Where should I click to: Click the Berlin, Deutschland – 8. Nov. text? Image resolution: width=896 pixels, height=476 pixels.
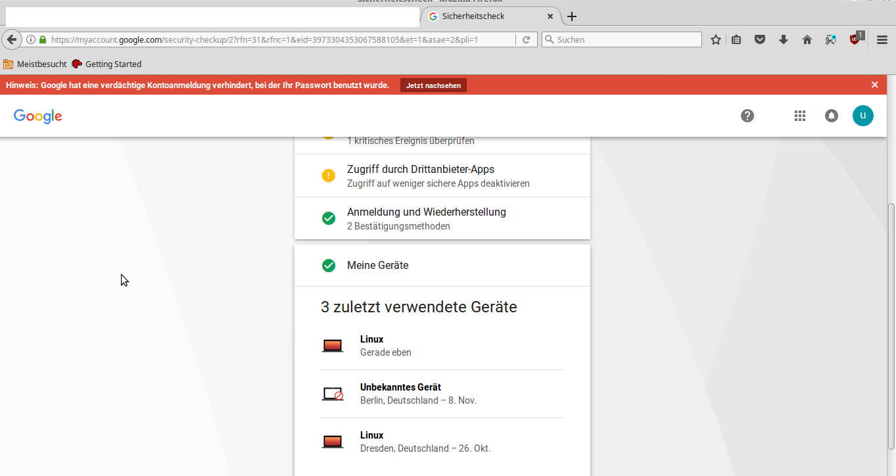point(418,400)
